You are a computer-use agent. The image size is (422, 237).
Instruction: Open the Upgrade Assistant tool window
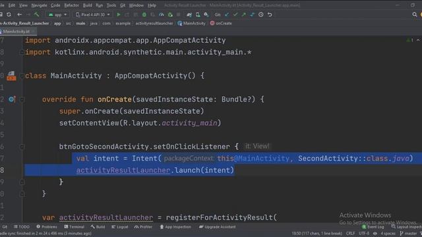218,226
